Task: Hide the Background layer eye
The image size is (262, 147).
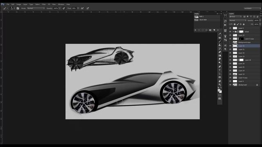Action: (230, 85)
